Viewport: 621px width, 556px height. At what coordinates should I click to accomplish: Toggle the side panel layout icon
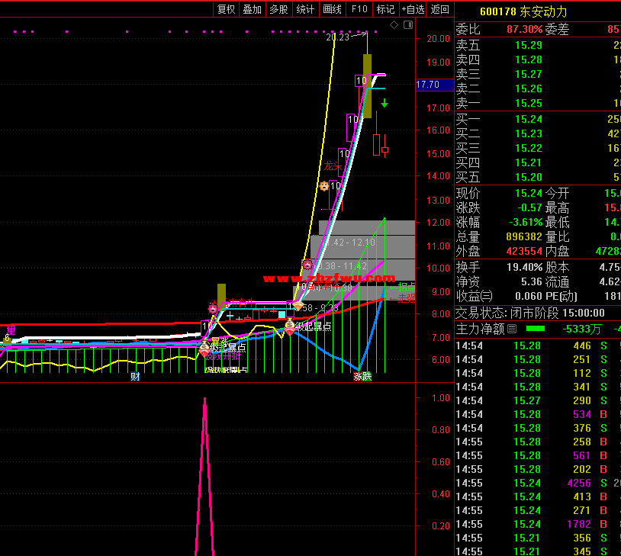pos(408,25)
